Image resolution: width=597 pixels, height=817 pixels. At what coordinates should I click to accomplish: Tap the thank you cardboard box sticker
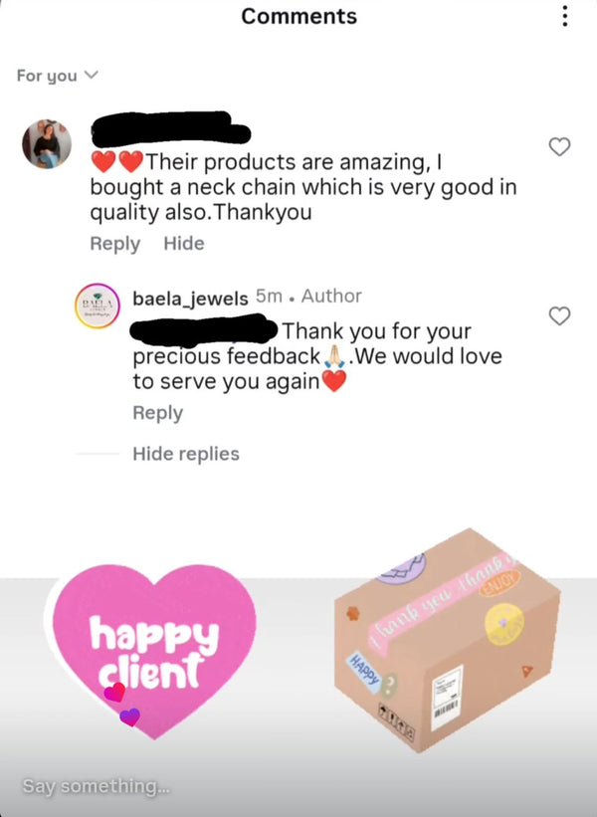coord(447,640)
